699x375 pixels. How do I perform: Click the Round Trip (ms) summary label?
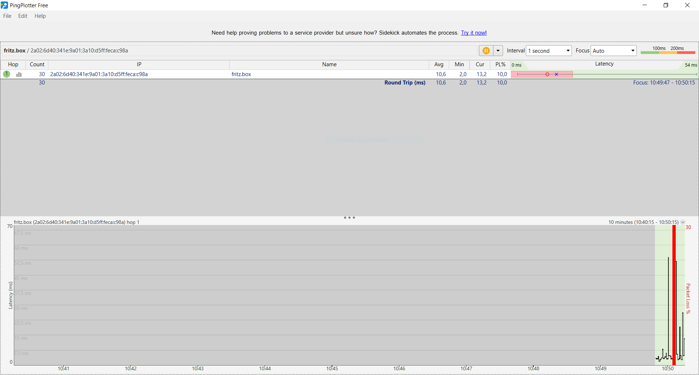405,83
